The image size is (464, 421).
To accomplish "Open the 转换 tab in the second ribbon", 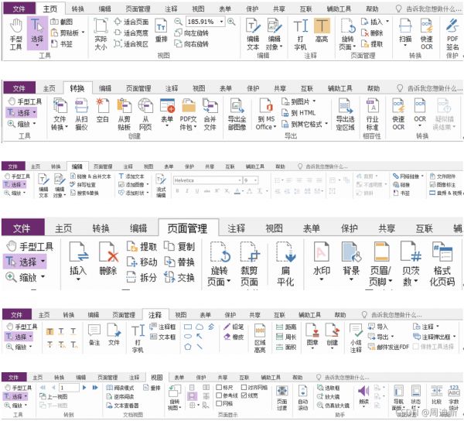I will coord(77,88).
